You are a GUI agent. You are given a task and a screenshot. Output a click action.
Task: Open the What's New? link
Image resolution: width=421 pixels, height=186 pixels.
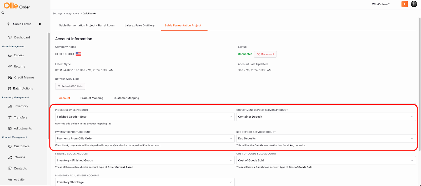point(381,4)
